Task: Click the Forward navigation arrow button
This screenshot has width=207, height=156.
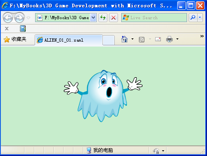Action: tap(19, 18)
